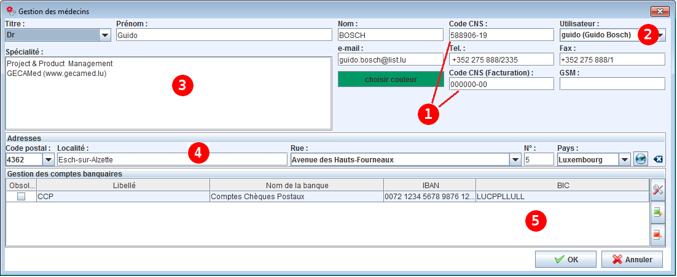
Task: Open the Code postal dropdown
Action: (x=48, y=160)
